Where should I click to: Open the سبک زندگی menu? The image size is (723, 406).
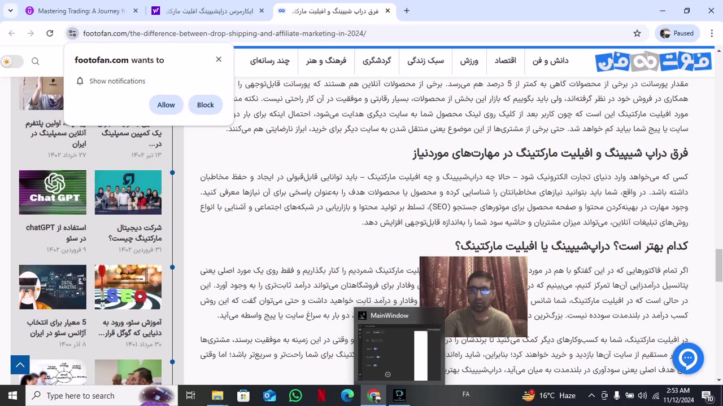pos(426,61)
